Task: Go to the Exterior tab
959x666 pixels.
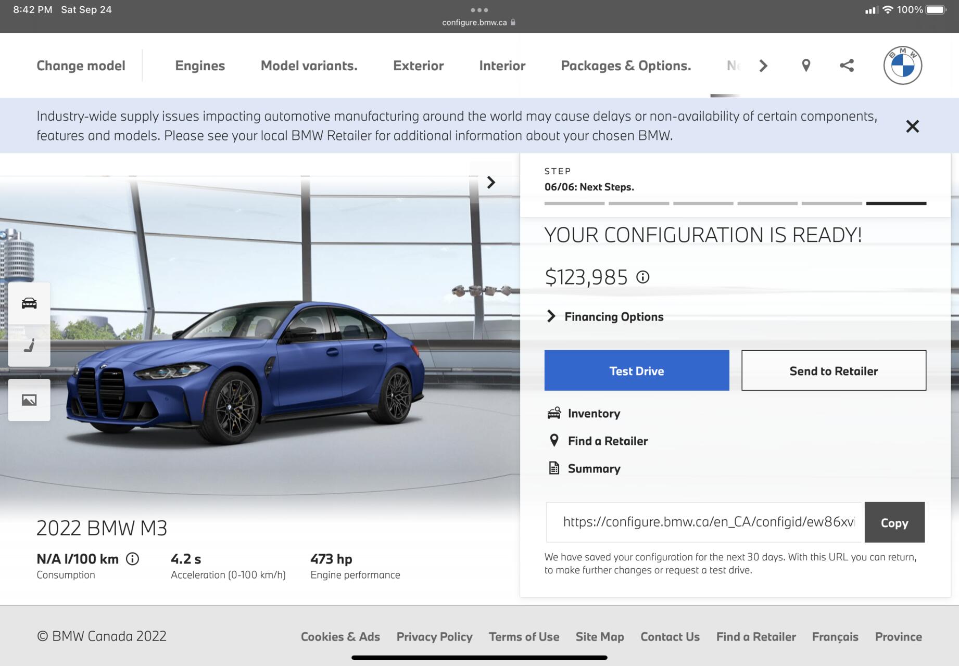Action: point(418,66)
